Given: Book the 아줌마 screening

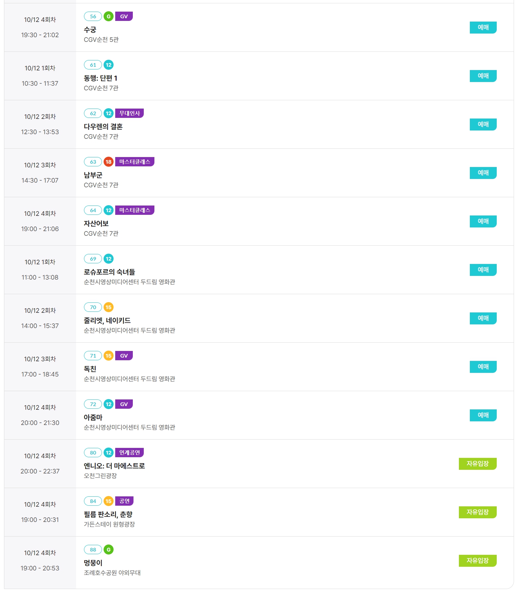Looking at the screenshot, I should point(483,415).
